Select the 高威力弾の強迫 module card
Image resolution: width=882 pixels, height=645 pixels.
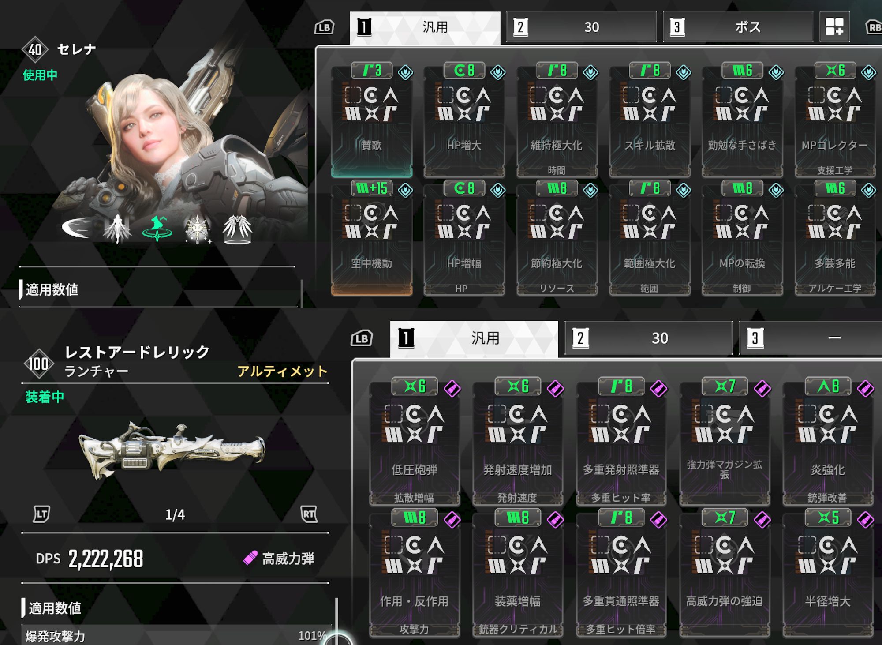(725, 574)
